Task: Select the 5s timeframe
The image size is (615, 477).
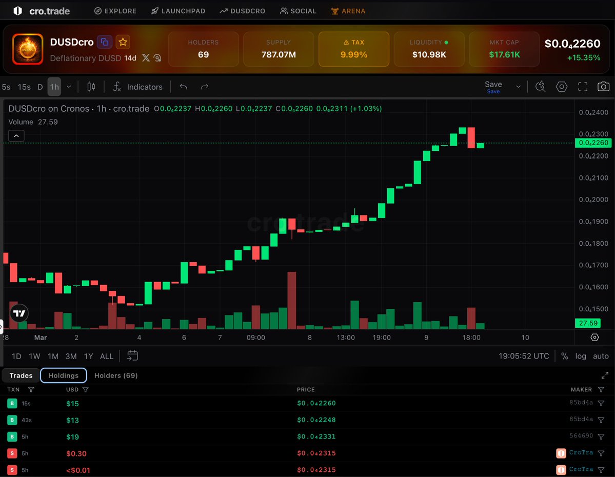Action: [x=6, y=87]
